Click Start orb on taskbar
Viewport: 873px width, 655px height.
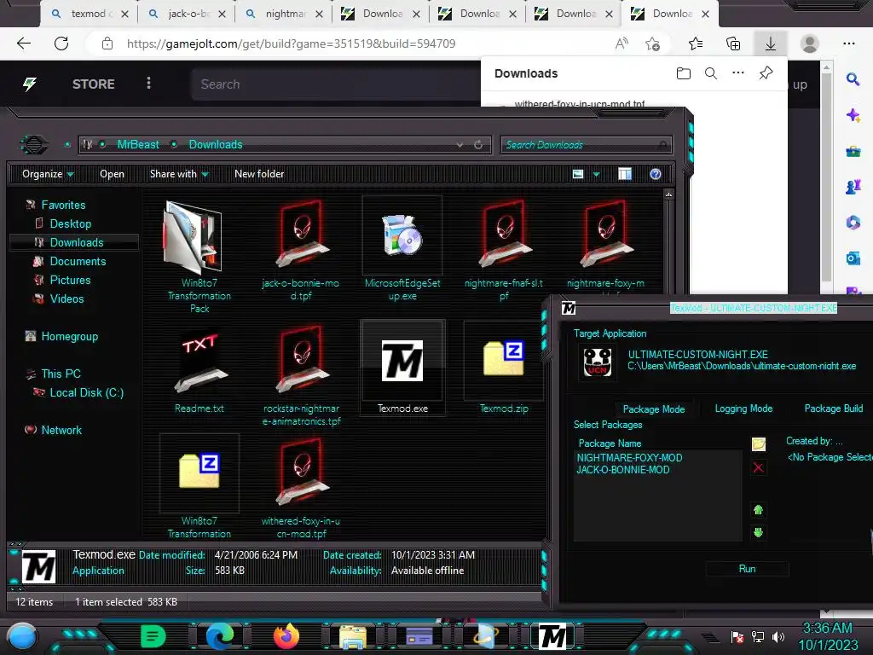pos(22,637)
